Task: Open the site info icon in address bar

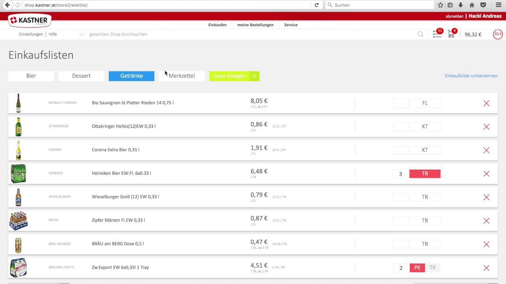Action: pos(18,5)
